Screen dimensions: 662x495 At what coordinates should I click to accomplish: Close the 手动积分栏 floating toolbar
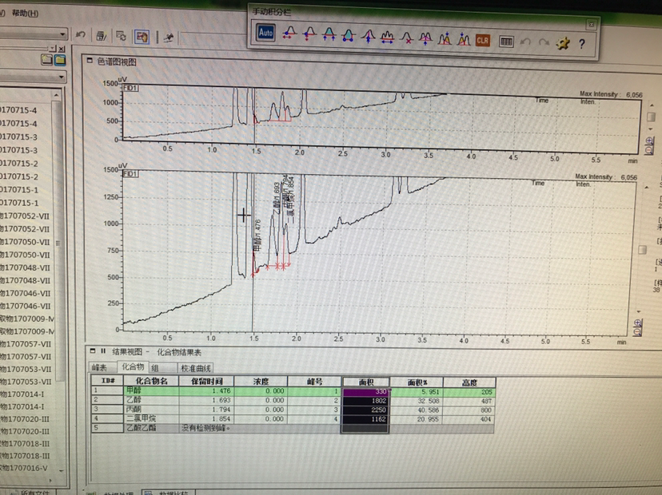[x=592, y=25]
